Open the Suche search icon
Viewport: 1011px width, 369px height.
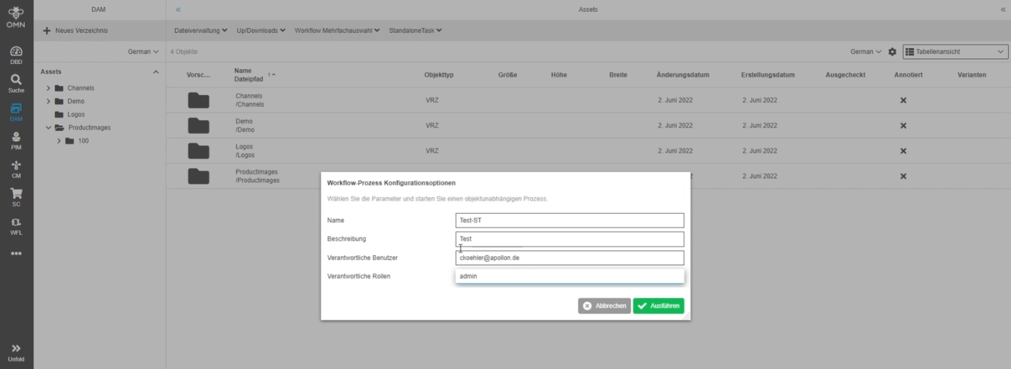tap(16, 83)
